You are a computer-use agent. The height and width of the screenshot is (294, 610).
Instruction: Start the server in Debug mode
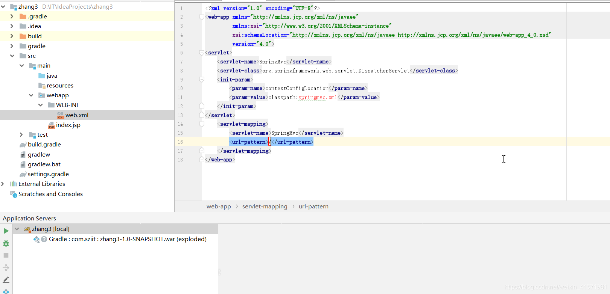[x=6, y=243]
